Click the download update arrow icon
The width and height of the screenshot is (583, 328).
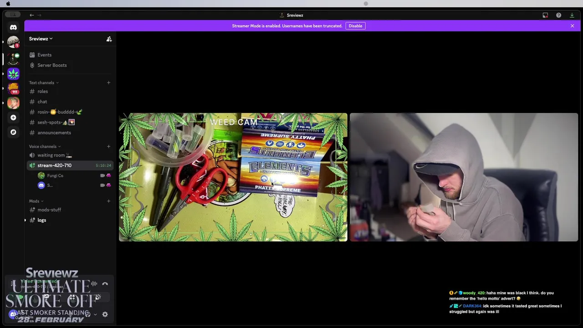click(x=572, y=15)
